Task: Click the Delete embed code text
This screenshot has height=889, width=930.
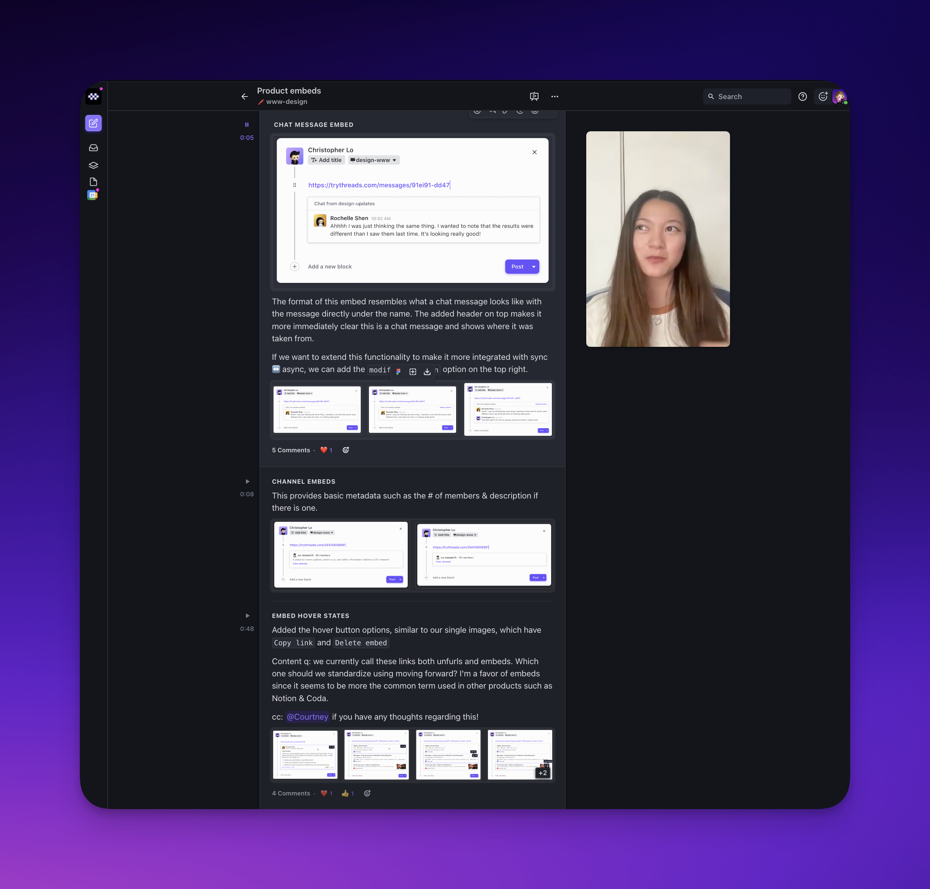Action: [361, 643]
